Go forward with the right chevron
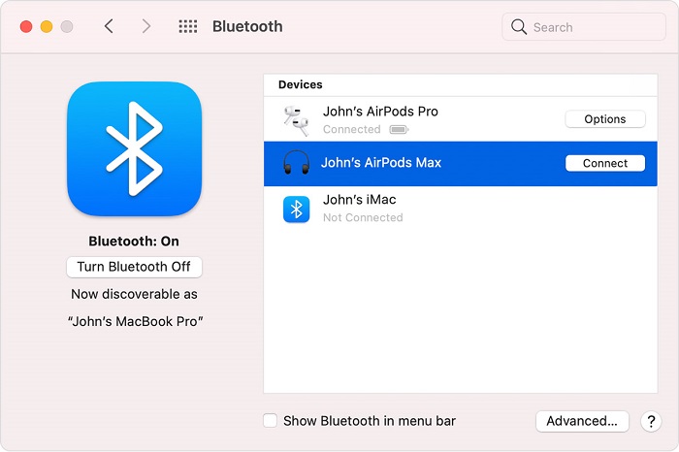The width and height of the screenshot is (679, 452). point(146,27)
